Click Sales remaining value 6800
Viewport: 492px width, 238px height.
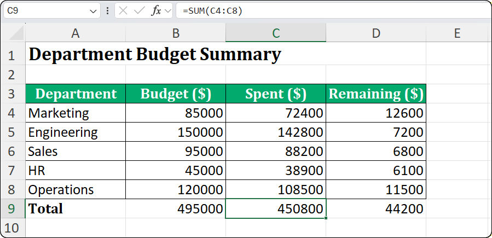376,151
